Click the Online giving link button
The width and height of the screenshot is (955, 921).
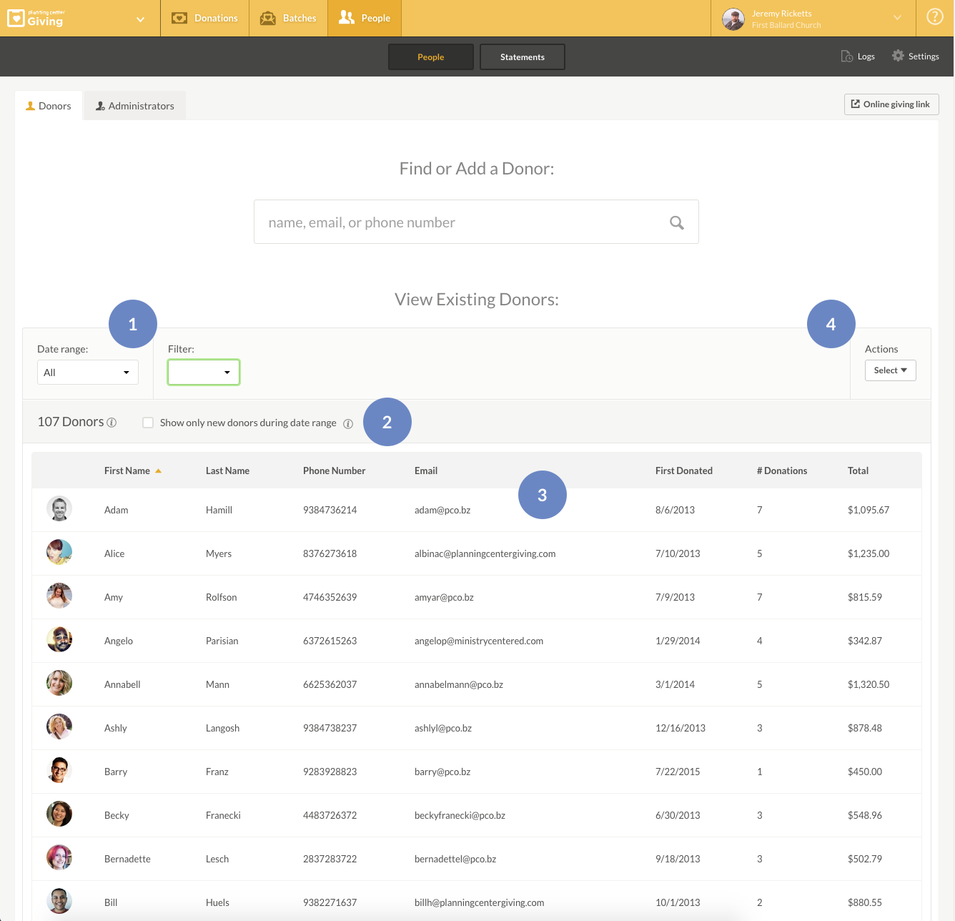pyautogui.click(x=891, y=104)
